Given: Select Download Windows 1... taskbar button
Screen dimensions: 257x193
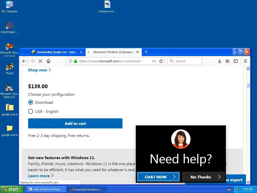Looking at the screenshot, I should point(87,189).
